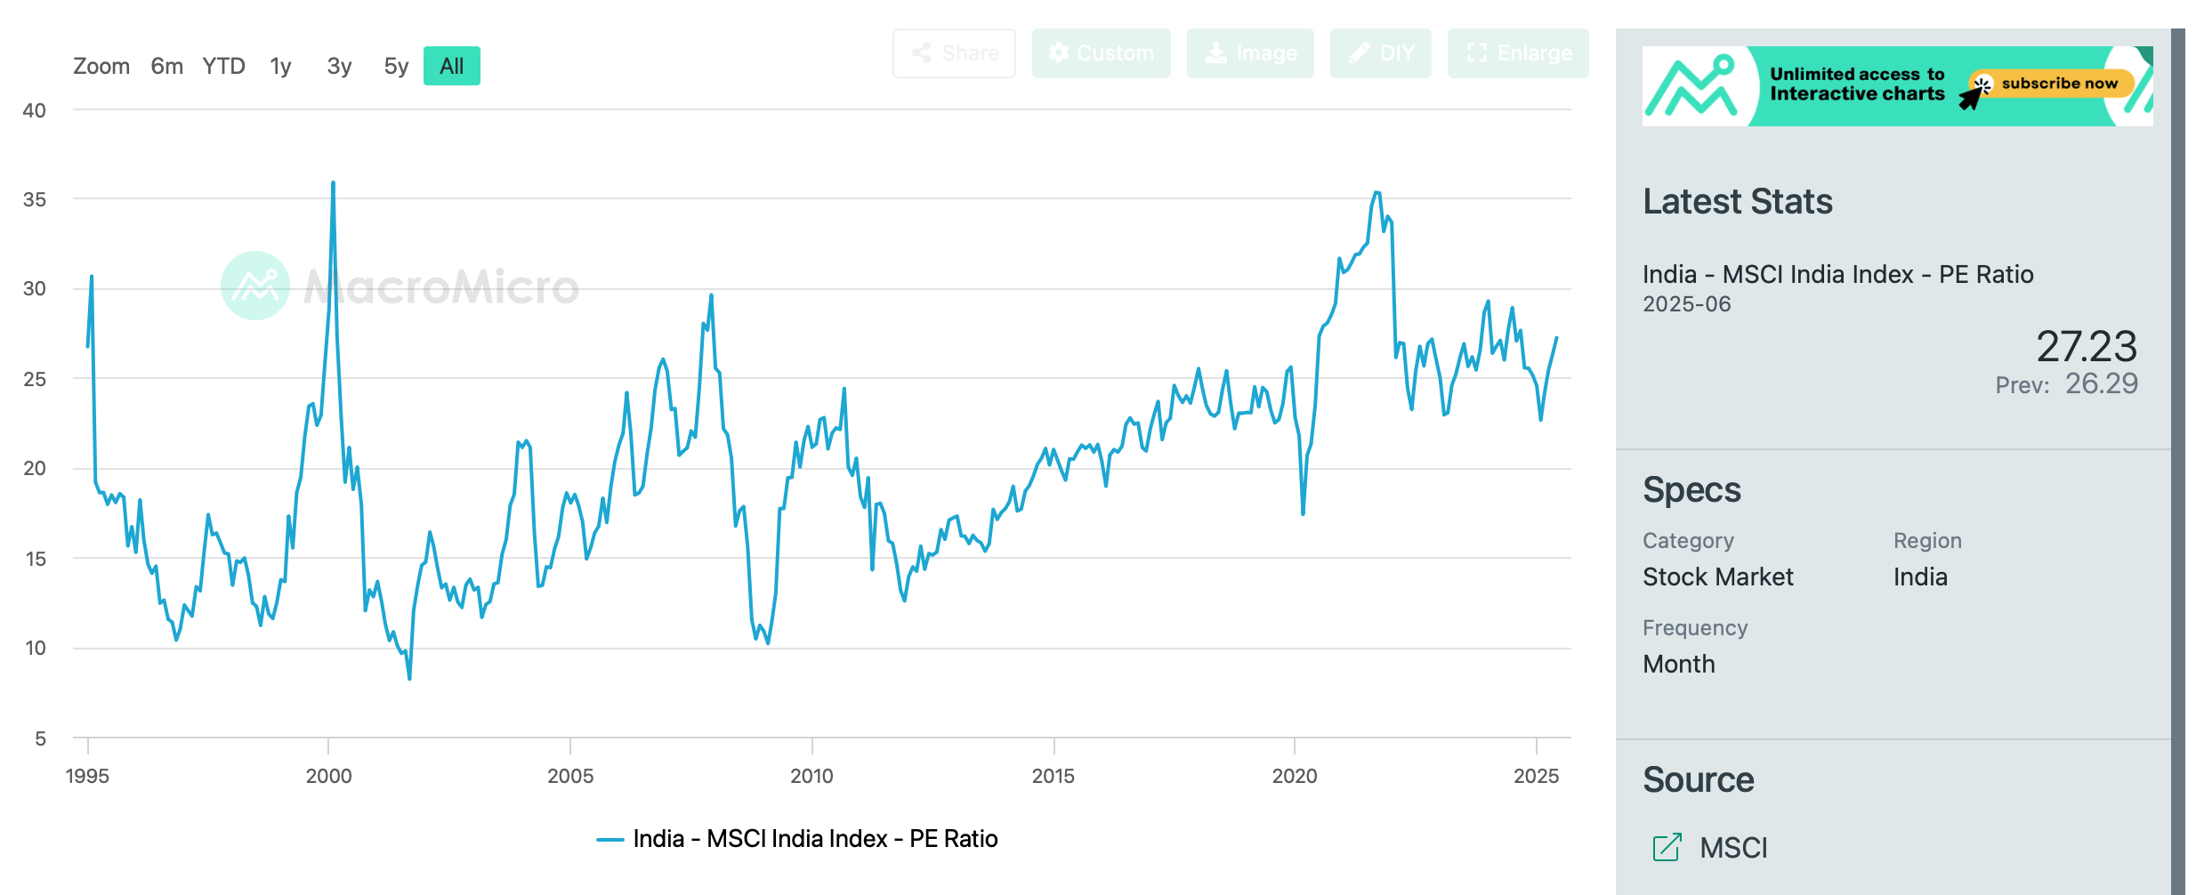This screenshot has width=2196, height=895.
Task: Switch to the 5y time range
Action: (395, 66)
